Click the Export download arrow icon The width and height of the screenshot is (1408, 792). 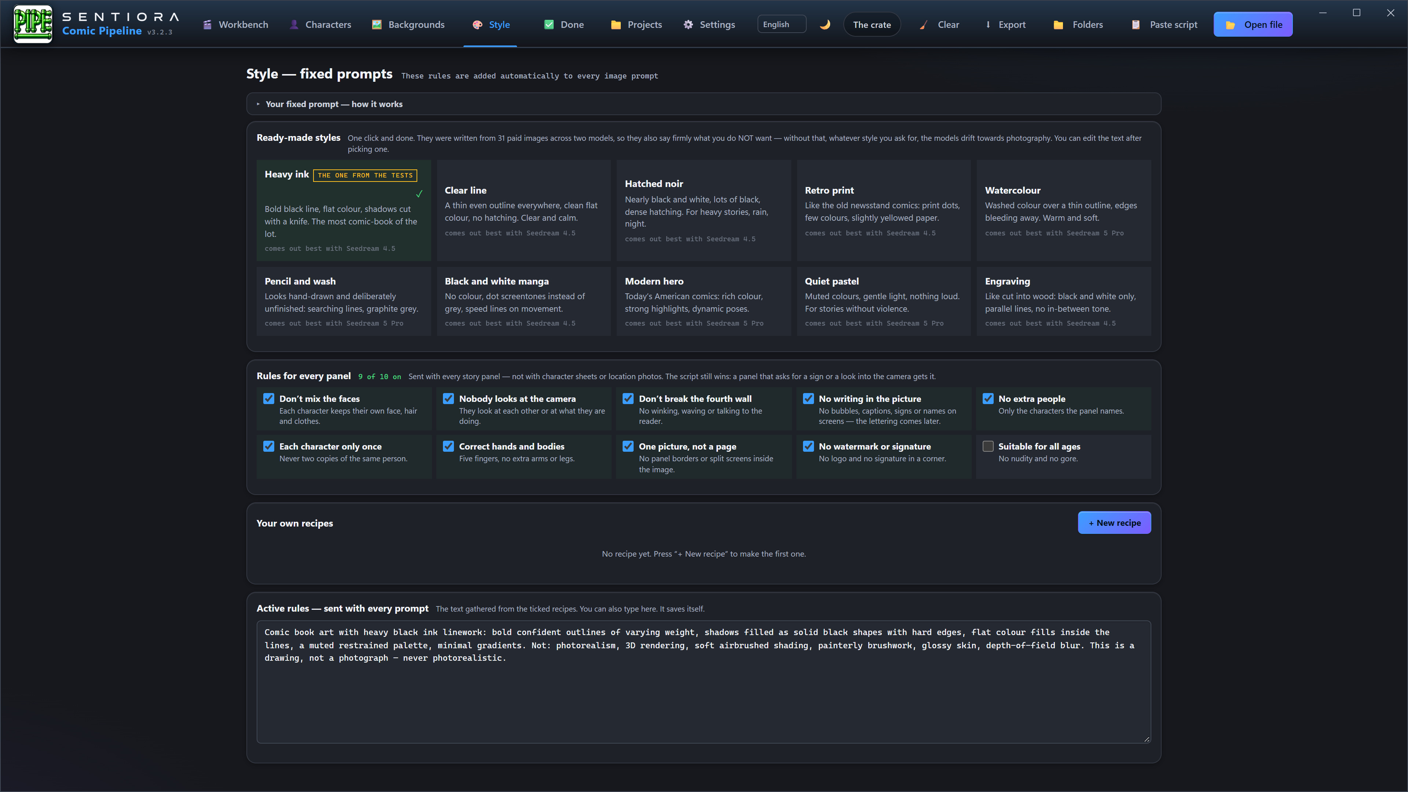point(988,25)
